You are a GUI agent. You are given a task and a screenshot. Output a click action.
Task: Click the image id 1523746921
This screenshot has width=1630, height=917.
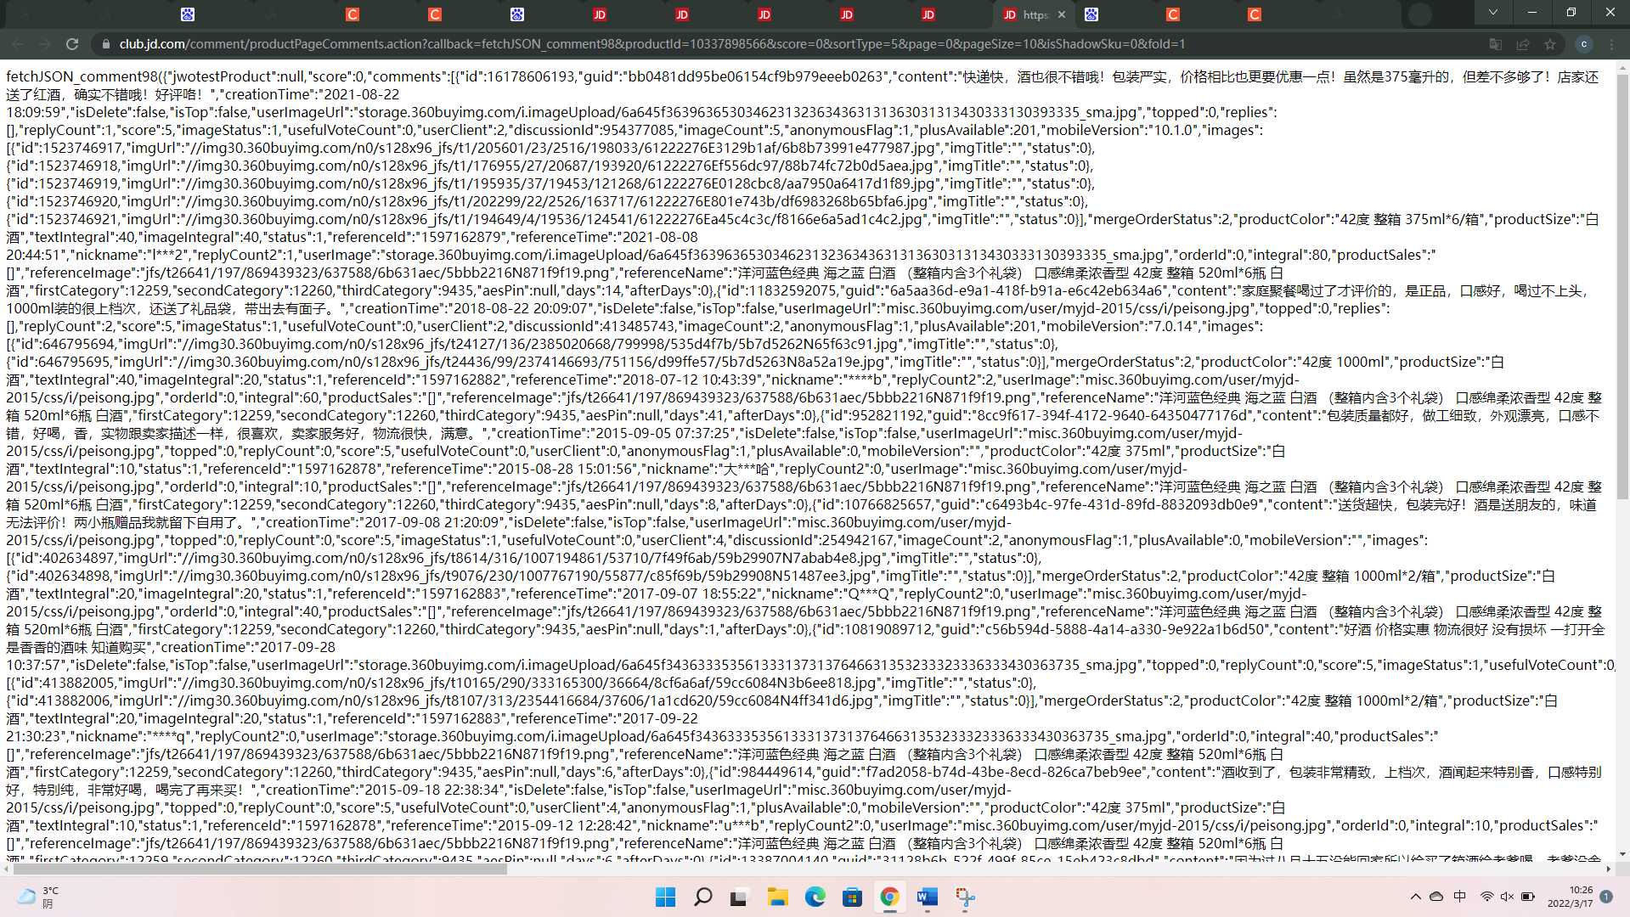click(x=79, y=219)
